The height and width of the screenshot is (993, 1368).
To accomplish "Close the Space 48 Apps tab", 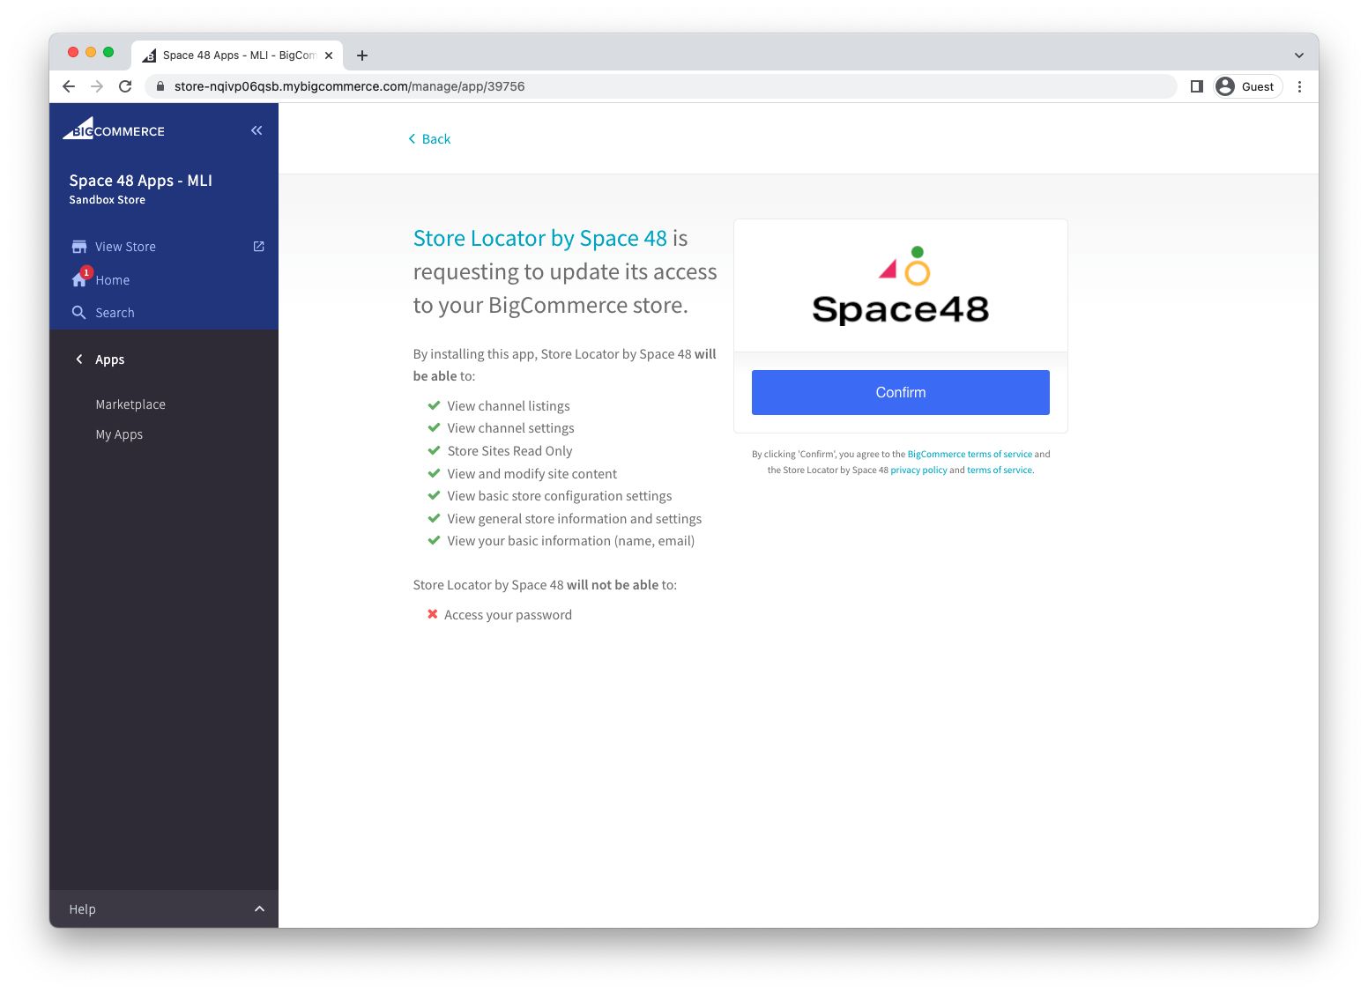I will click(329, 56).
